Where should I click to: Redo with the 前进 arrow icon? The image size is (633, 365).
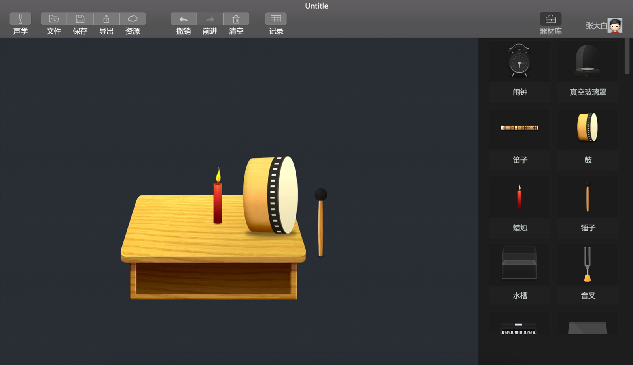[210, 19]
